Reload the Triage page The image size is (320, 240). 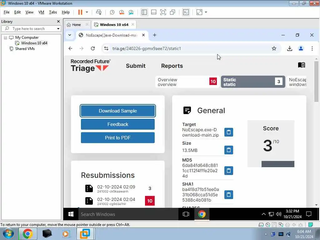[x=93, y=48]
